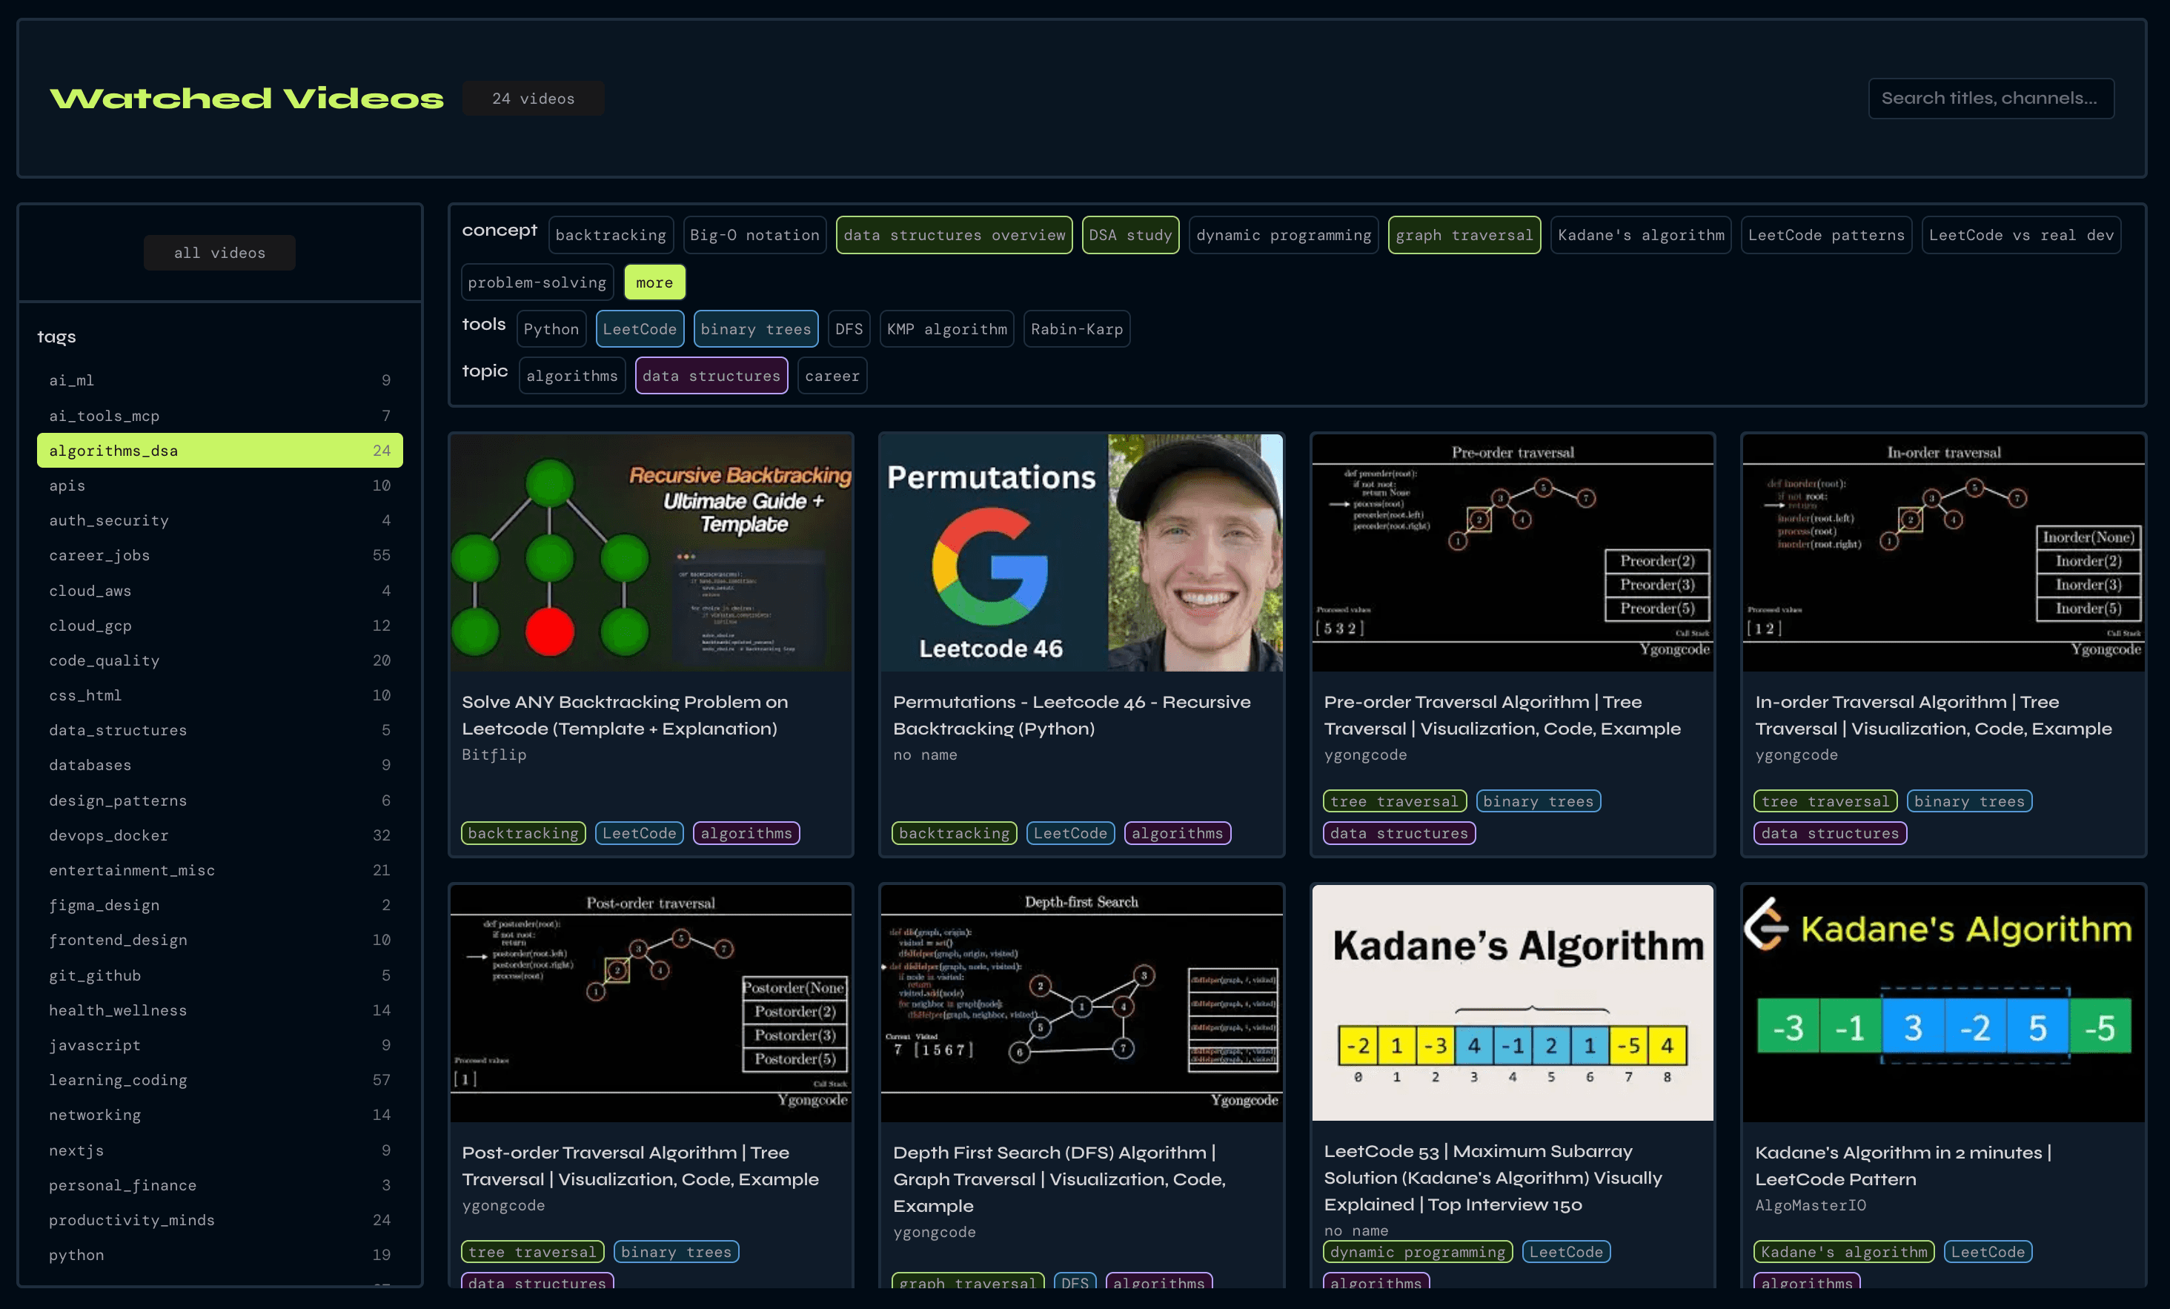Select the 'all videos' button
This screenshot has height=1309, width=2170.
coord(219,253)
